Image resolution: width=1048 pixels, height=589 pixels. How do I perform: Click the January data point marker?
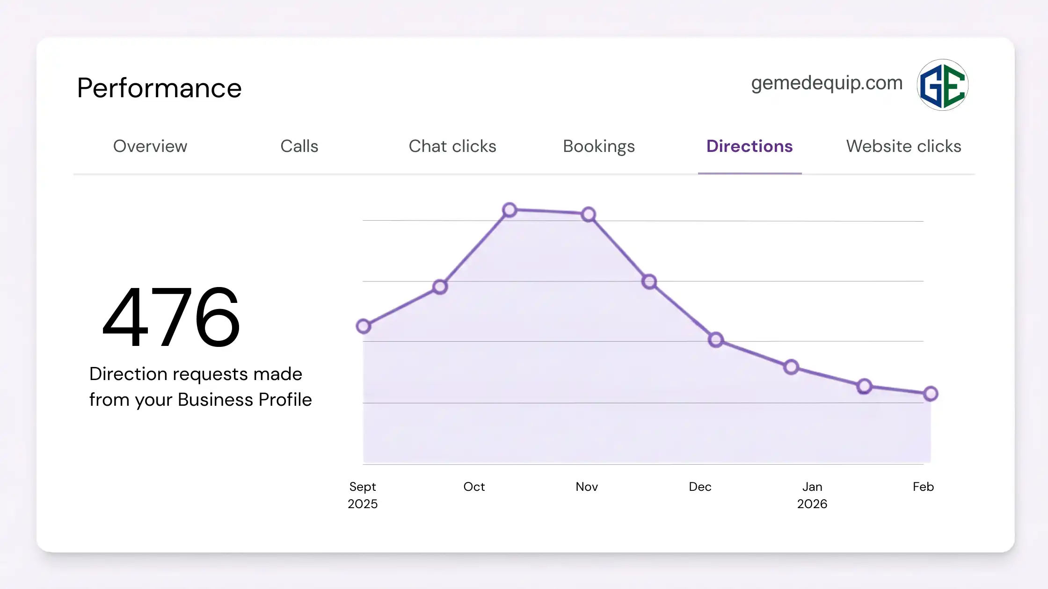791,367
